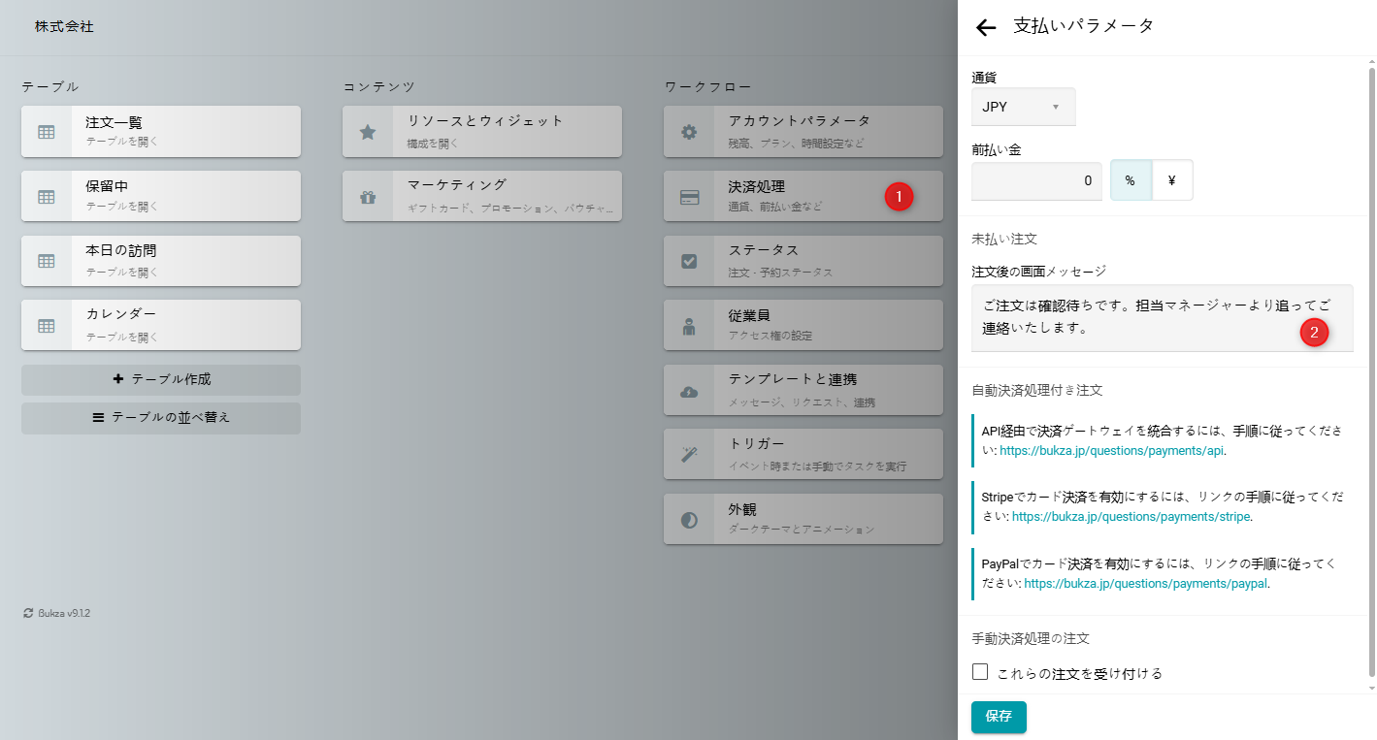Click the table icon beside 本日の訪問
The width and height of the screenshot is (1377, 740).
coord(47,261)
